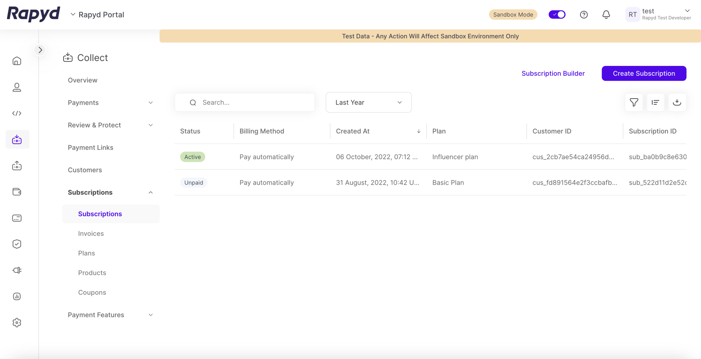Screen dimensions: 701x359
Task: Open the Wallet icon in sidebar
Action: 17,192
